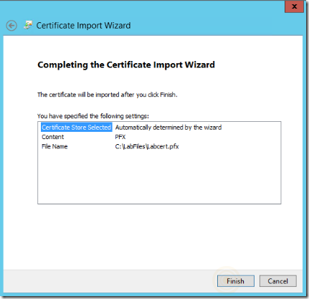Click the Completing the Certificate Import Wizard heading
Viewport: 309px width, 299px height.
pos(126,65)
